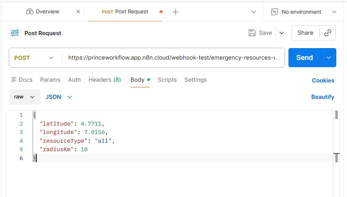Beautify the JSON body

click(x=323, y=97)
